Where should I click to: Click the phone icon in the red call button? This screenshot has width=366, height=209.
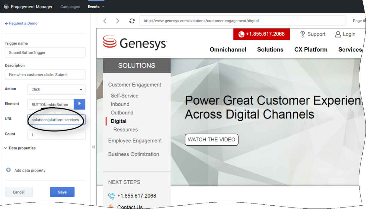click(241, 34)
